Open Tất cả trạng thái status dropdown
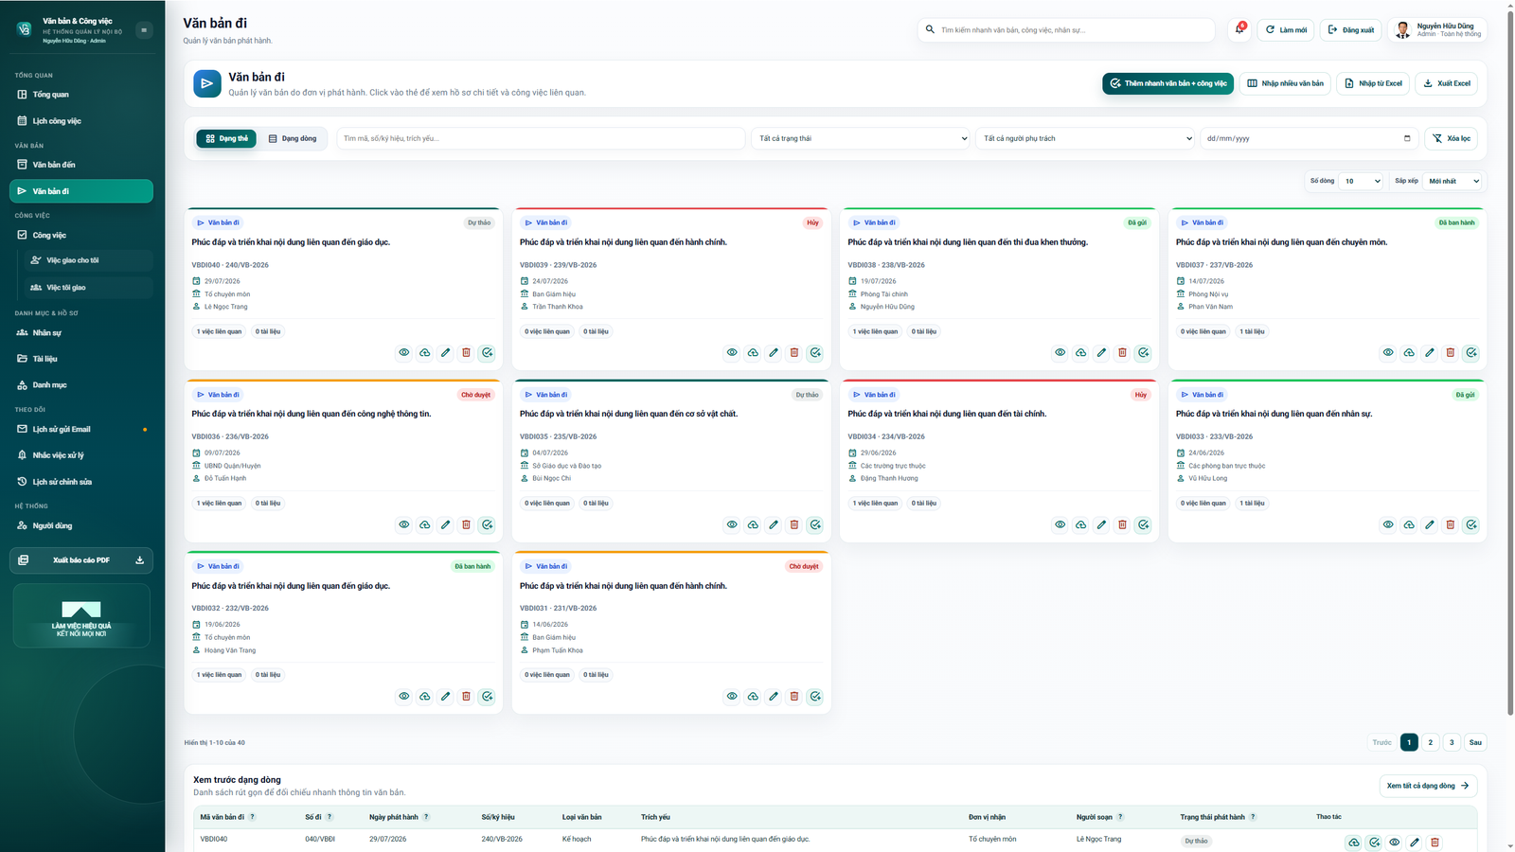The image size is (1515, 852). pos(861,138)
